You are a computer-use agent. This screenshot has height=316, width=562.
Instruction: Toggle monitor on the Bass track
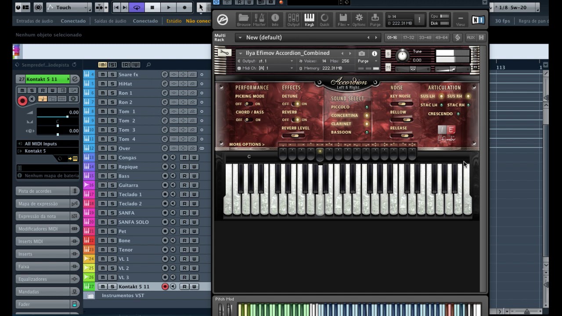173,176
